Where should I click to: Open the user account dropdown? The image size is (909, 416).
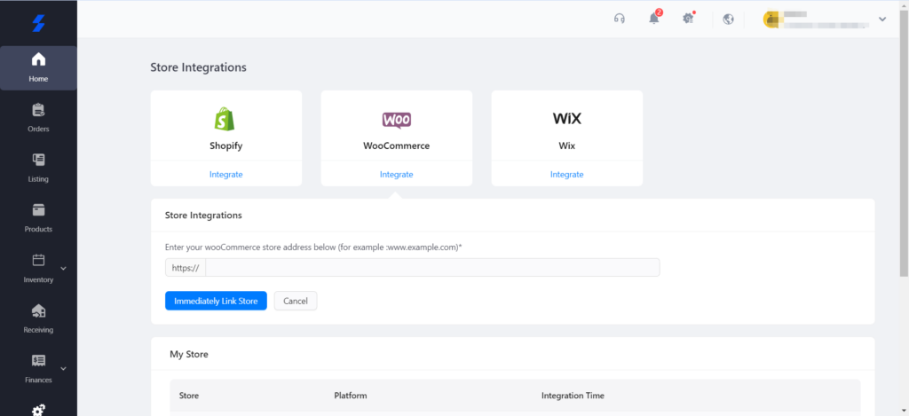tap(881, 19)
